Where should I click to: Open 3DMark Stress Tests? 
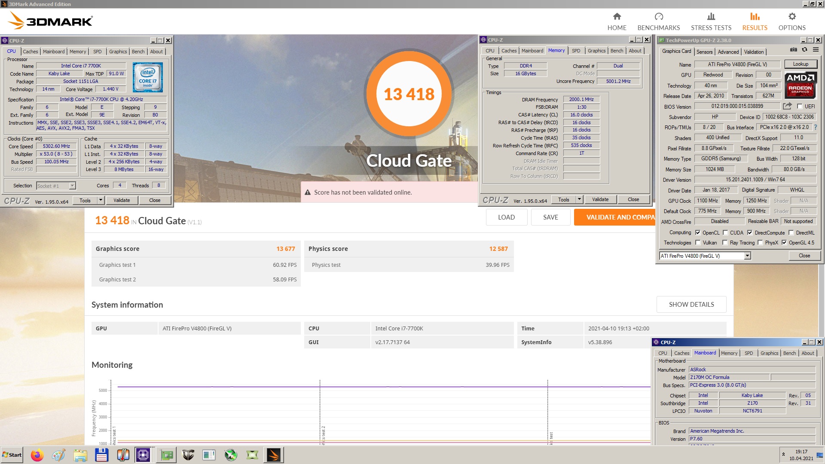pyautogui.click(x=711, y=21)
